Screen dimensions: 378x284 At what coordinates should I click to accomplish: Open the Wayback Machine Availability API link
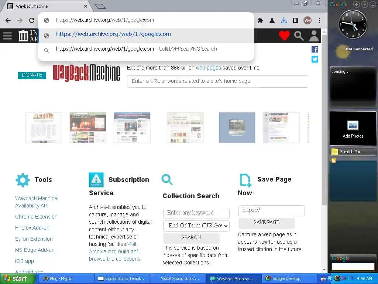pos(36,202)
